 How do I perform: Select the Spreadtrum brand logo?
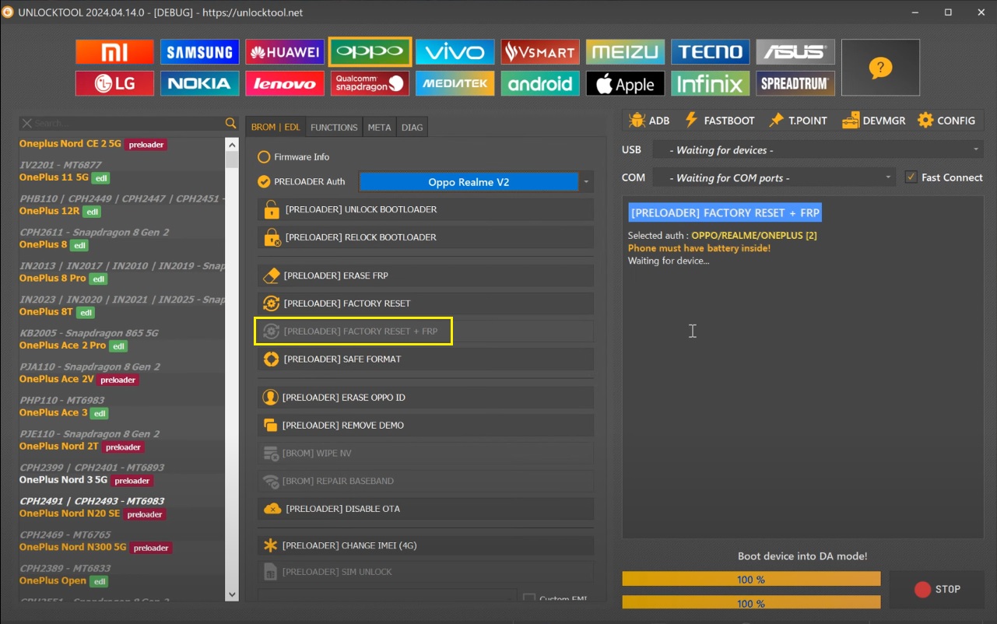795,83
